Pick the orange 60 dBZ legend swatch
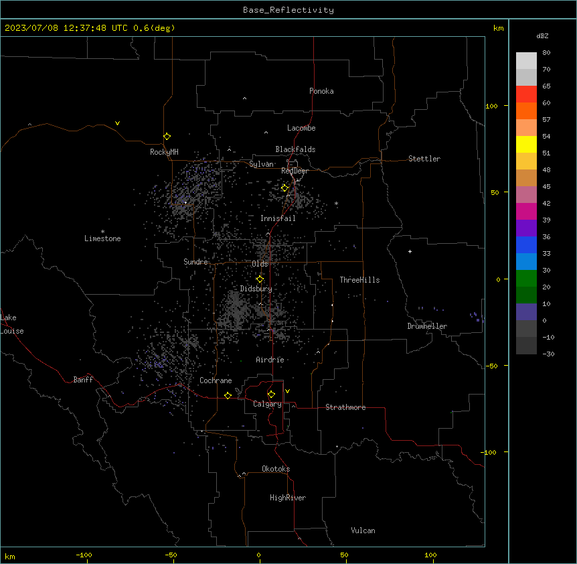 526,111
